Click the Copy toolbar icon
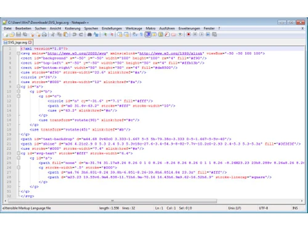The height and width of the screenshot is (231, 308). point(60,34)
